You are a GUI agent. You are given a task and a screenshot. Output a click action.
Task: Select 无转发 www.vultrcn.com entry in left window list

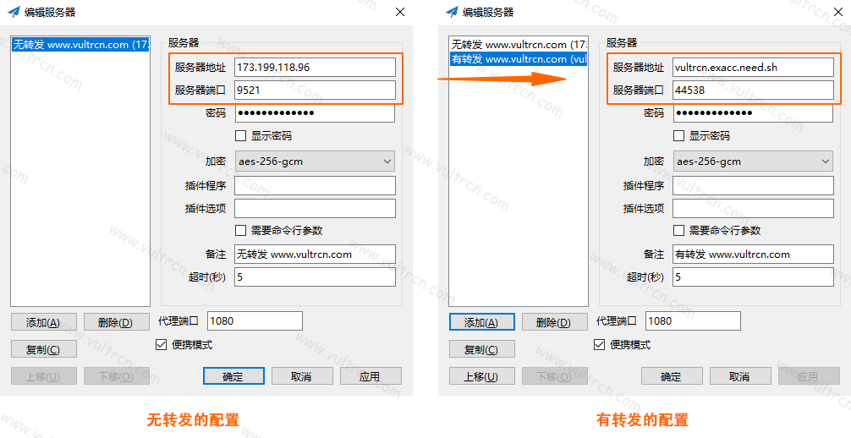click(x=80, y=45)
